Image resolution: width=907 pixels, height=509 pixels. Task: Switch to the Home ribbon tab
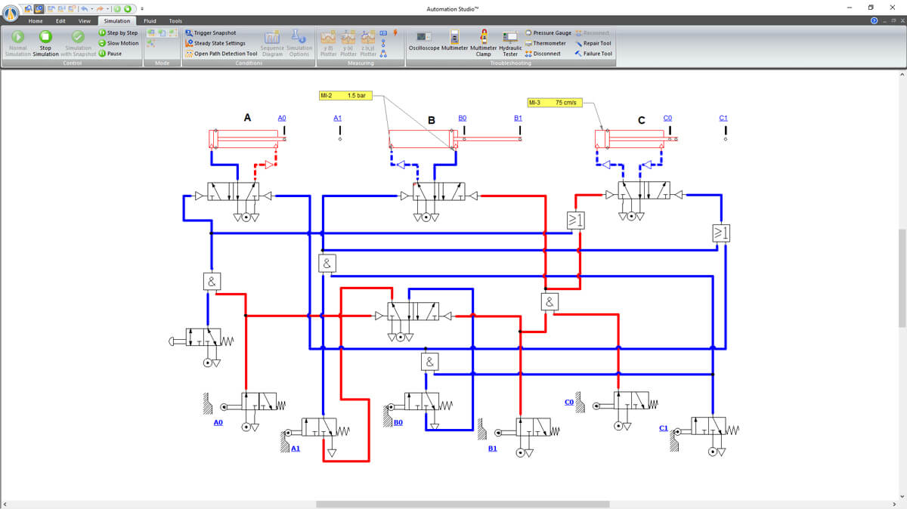(36, 21)
